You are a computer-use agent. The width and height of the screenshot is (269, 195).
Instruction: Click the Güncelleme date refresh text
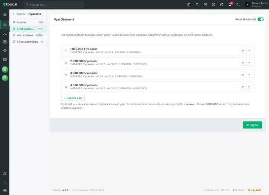(x=88, y=190)
